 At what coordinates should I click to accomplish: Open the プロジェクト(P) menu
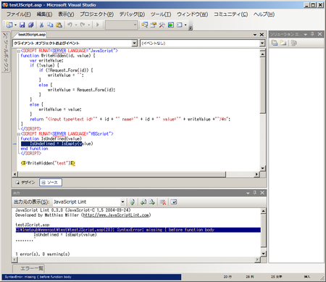click(x=96, y=14)
